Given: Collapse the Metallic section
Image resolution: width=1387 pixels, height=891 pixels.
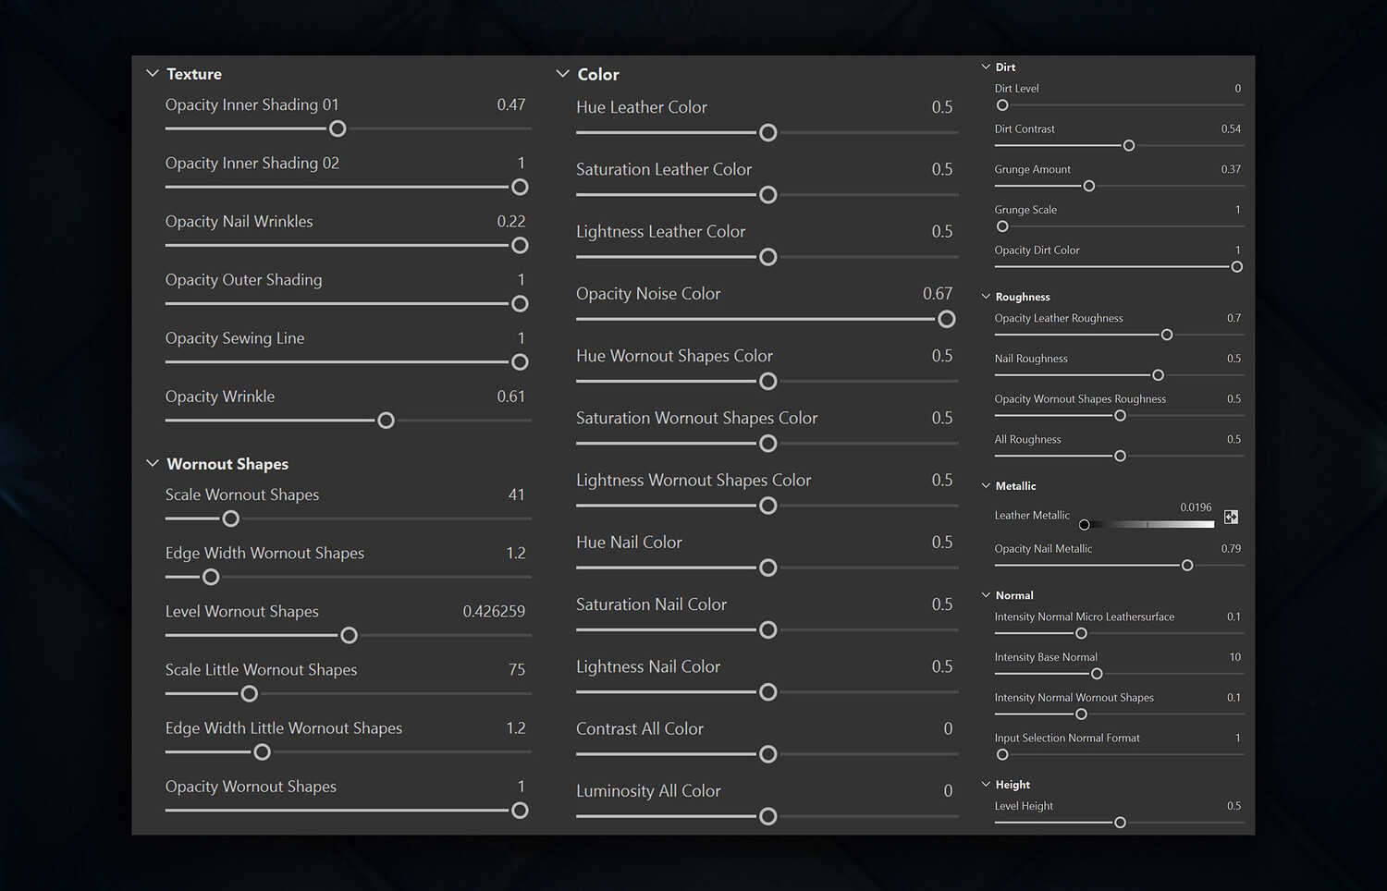Looking at the screenshot, I should point(986,486).
